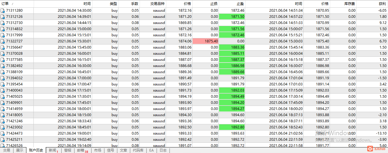
Task: Switch to the 交易 tab
Action: pyautogui.click(x=6, y=150)
